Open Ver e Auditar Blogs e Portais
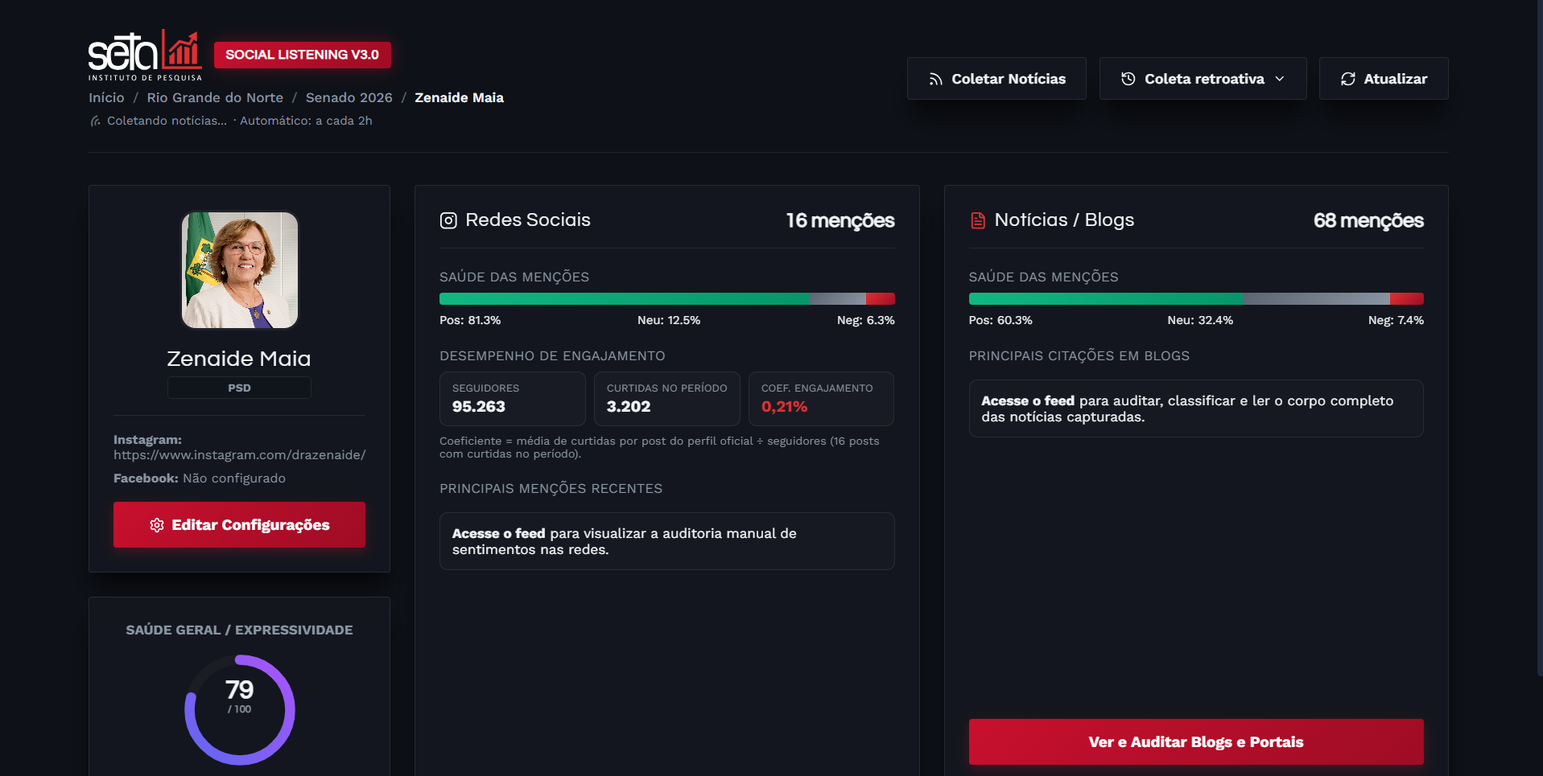 coord(1196,741)
